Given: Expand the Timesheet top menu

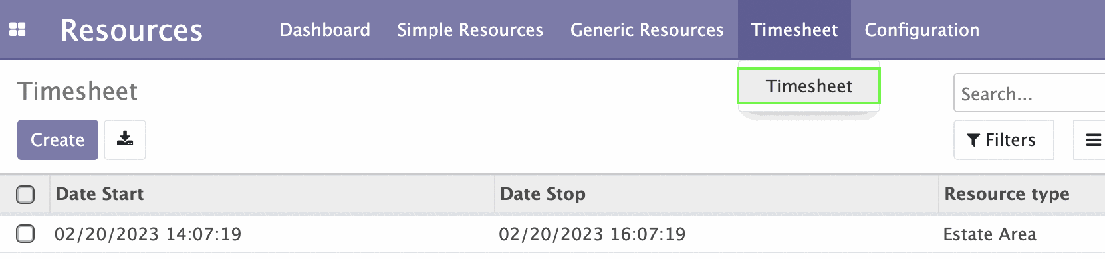Looking at the screenshot, I should pyautogui.click(x=795, y=30).
